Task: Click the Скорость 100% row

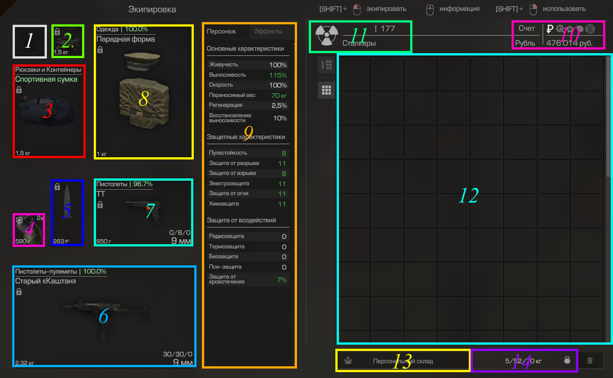Action: pyautogui.click(x=248, y=85)
